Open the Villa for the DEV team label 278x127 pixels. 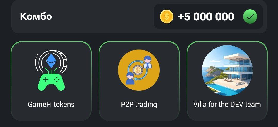(x=227, y=105)
